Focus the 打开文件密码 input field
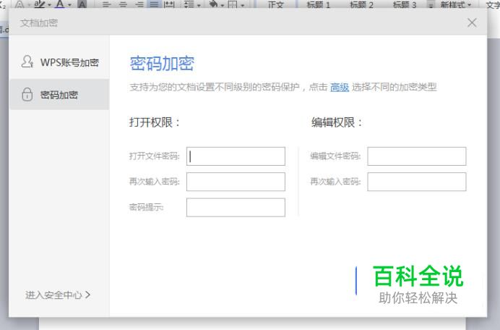 coord(236,156)
